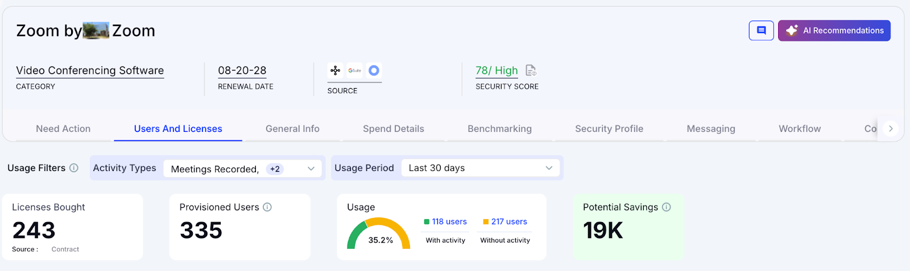Open the Activity Types dropdown
This screenshot has height=271, width=910.
coord(243,169)
